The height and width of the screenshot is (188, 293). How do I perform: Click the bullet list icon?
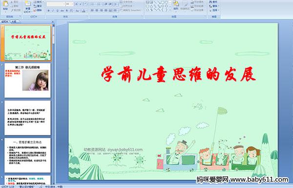tap(93, 4)
